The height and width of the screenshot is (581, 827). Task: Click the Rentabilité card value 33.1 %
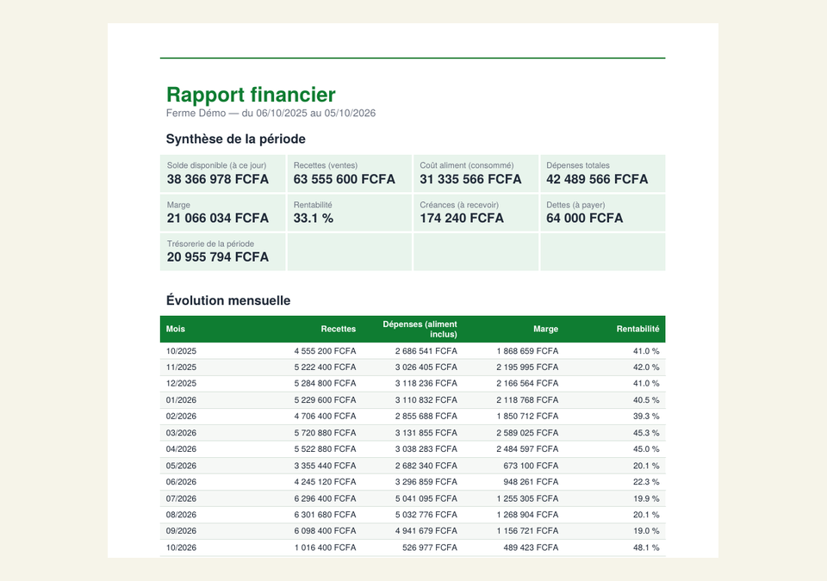pyautogui.click(x=314, y=219)
